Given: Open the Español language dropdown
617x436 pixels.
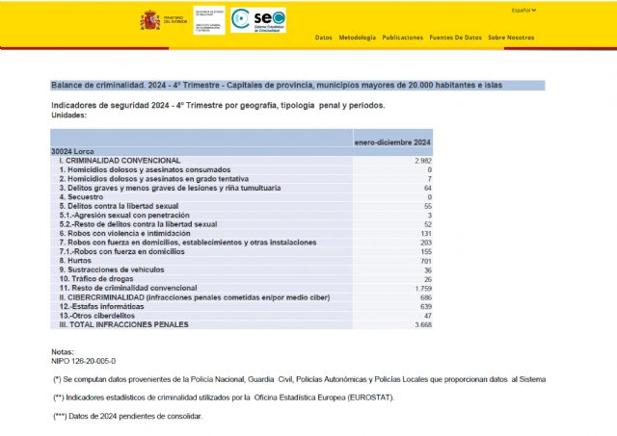Looking at the screenshot, I should tap(524, 11).
